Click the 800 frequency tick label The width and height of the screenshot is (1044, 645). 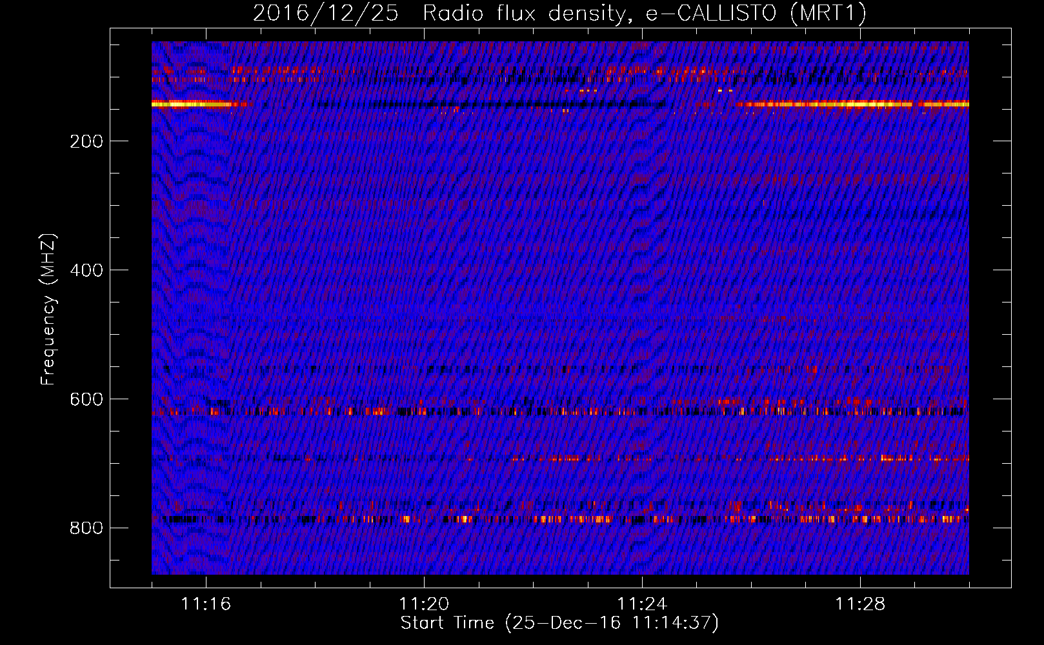(86, 528)
